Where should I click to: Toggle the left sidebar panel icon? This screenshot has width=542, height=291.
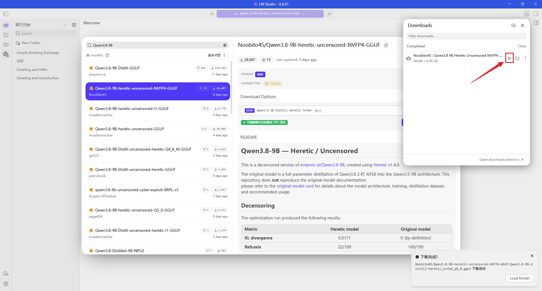point(6,14)
